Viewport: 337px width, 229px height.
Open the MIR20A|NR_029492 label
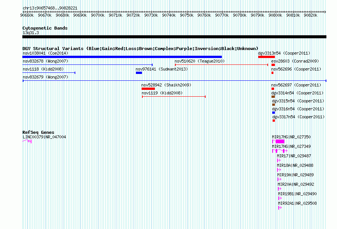(296, 184)
